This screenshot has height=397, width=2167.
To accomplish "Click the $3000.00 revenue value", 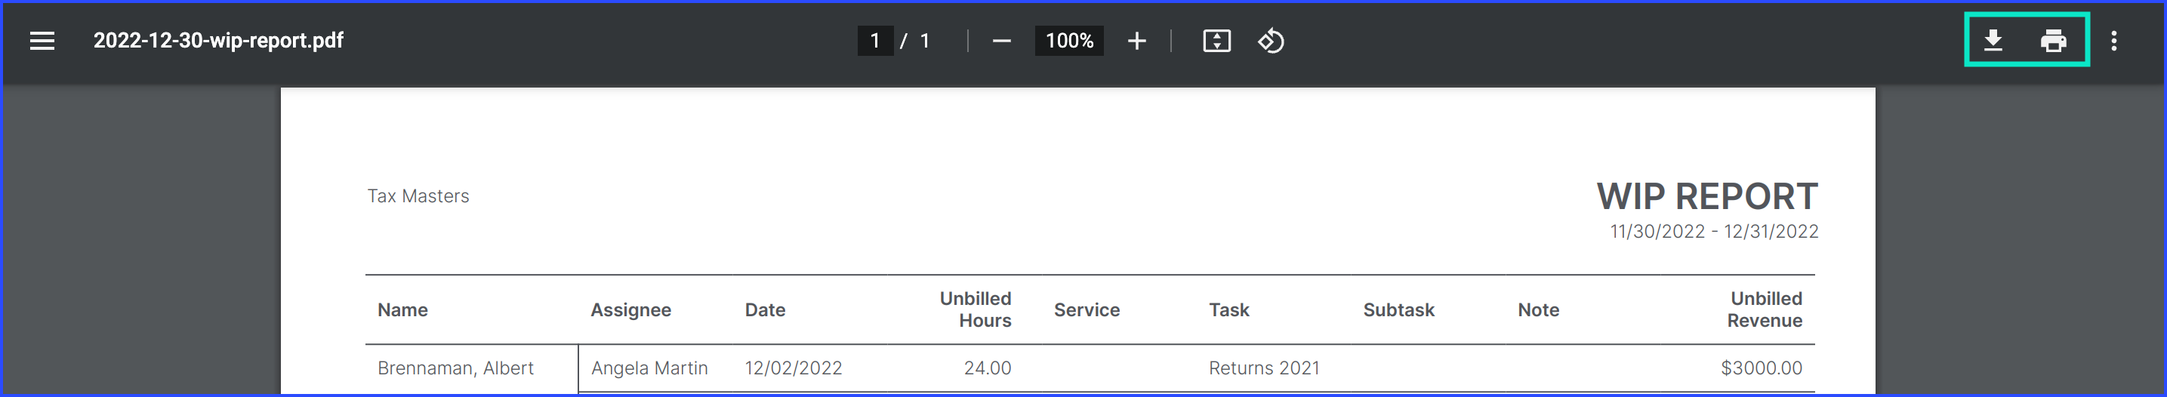I will coord(1761,368).
